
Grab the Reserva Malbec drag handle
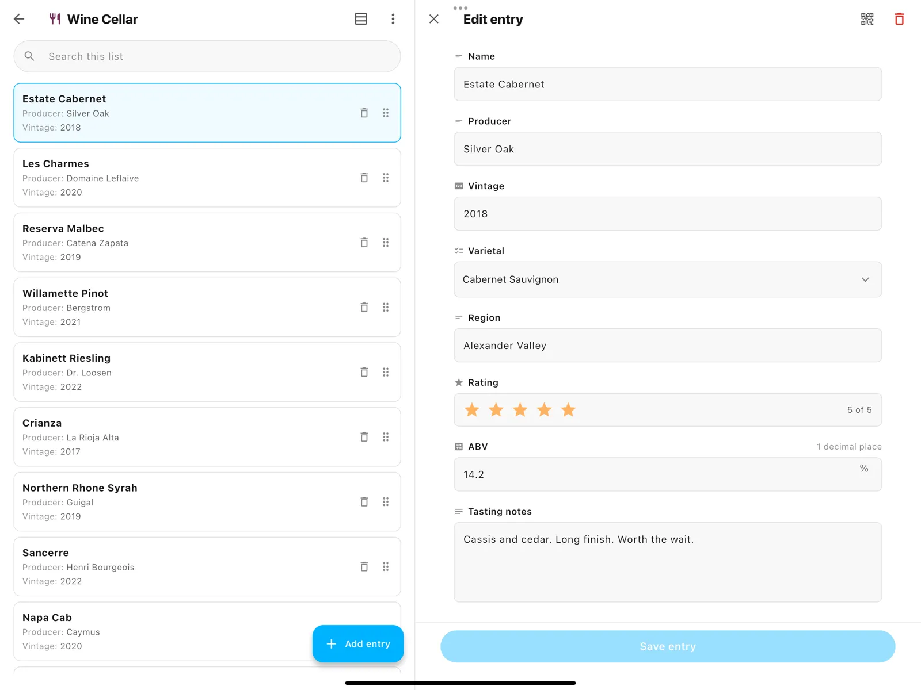click(x=386, y=243)
